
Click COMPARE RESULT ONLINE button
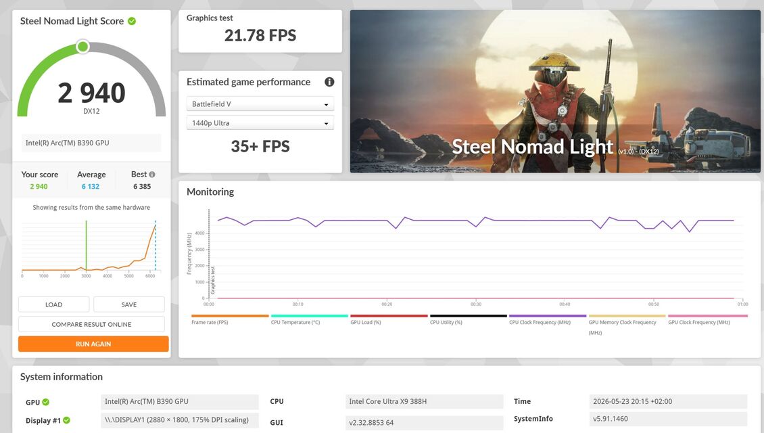(x=91, y=324)
